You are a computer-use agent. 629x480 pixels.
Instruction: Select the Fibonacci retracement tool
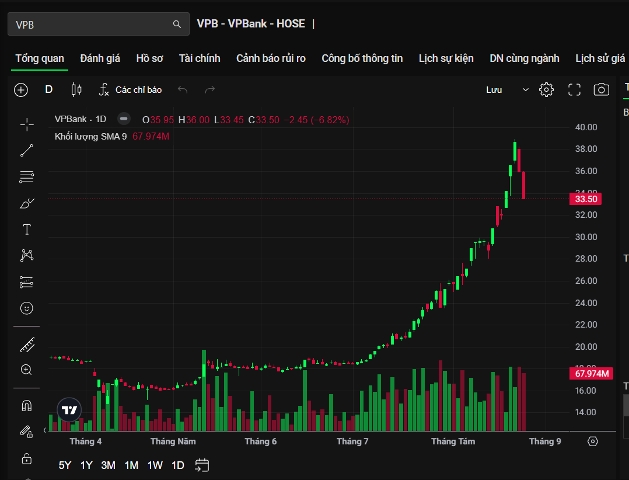coord(27,177)
